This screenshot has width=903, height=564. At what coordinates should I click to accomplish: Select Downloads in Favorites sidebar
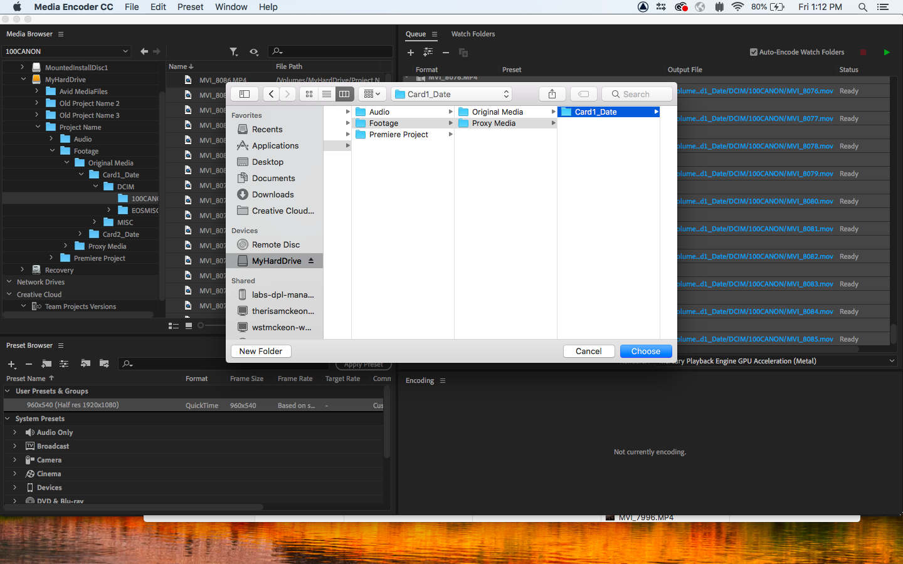pos(273,194)
